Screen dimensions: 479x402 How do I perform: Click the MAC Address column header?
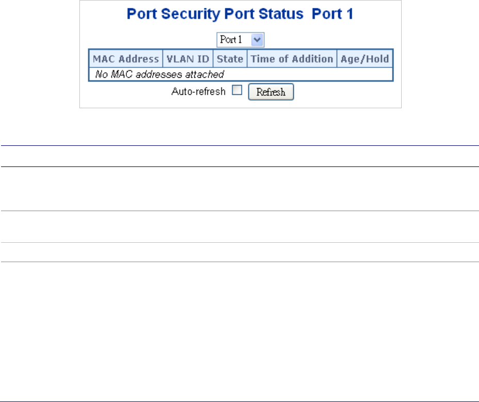coord(126,59)
